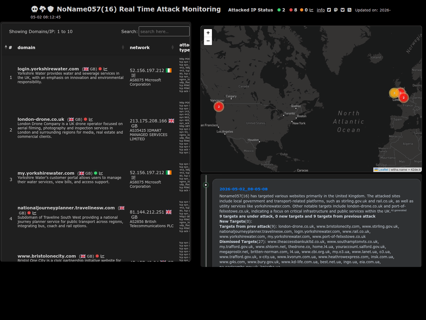
Task: Zoom in on the attack map
Action: pos(208,33)
